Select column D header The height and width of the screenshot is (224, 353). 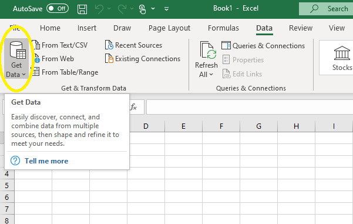point(146,126)
